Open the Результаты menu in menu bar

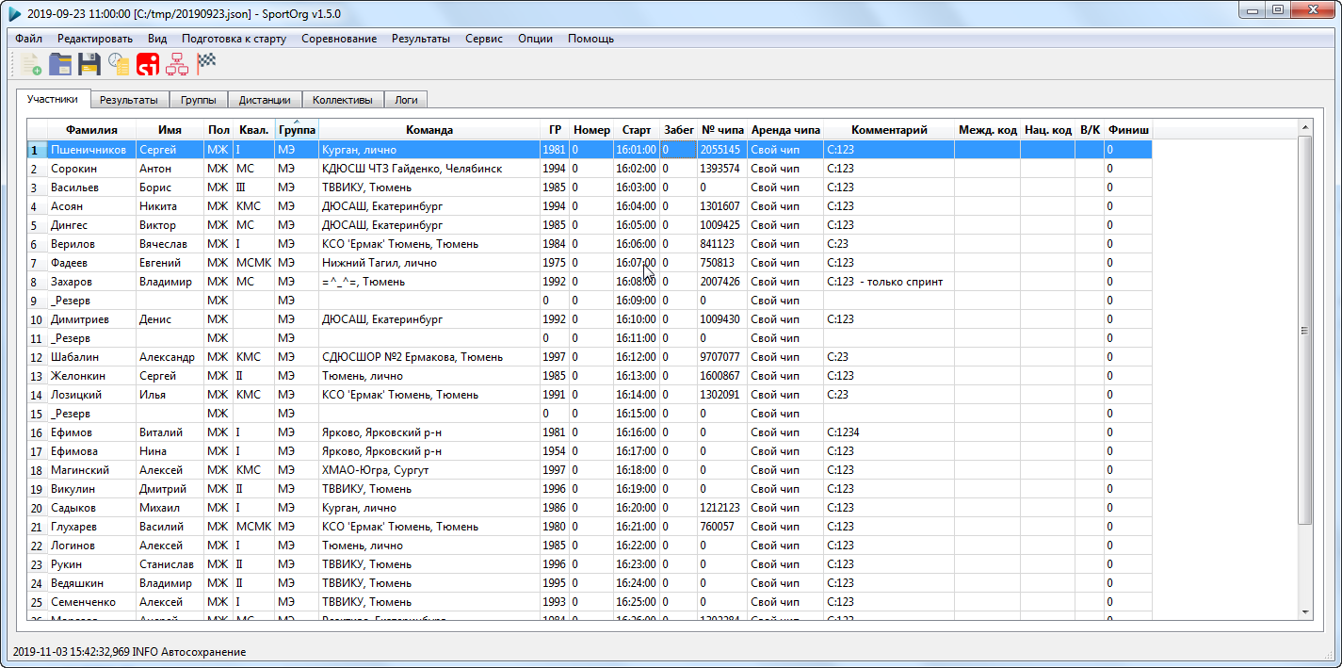click(x=421, y=39)
